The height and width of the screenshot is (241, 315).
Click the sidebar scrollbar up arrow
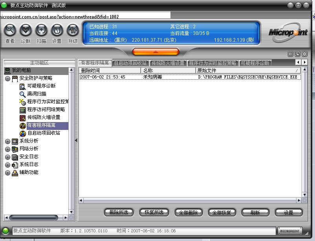[71, 70]
